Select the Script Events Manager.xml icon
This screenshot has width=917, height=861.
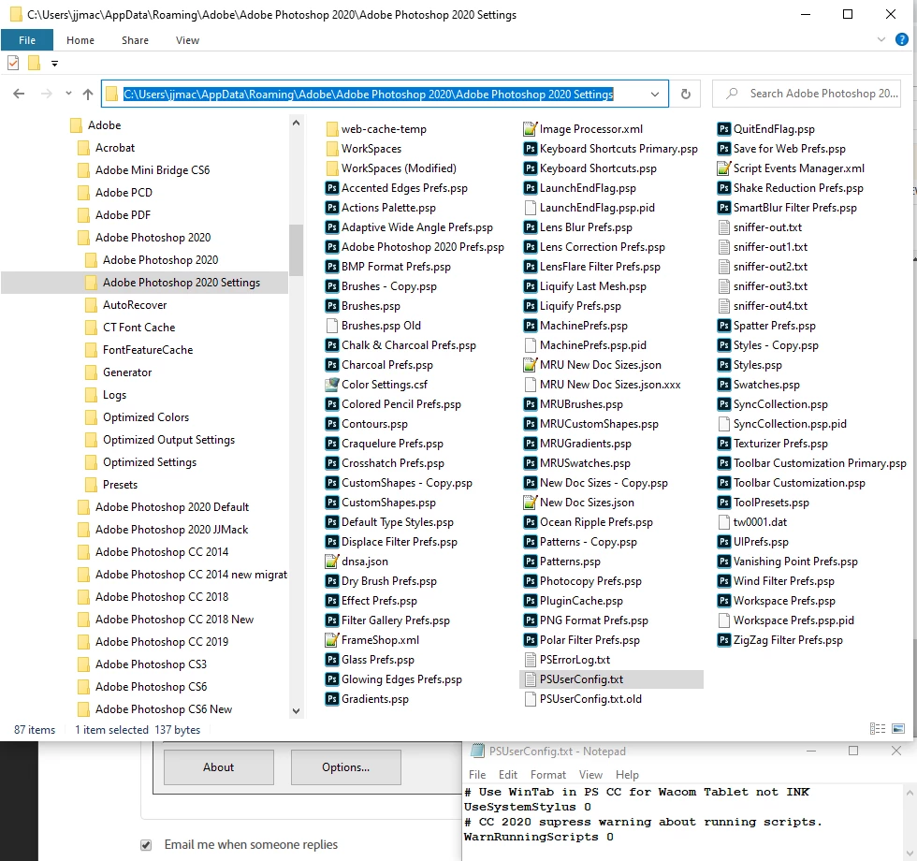[724, 168]
